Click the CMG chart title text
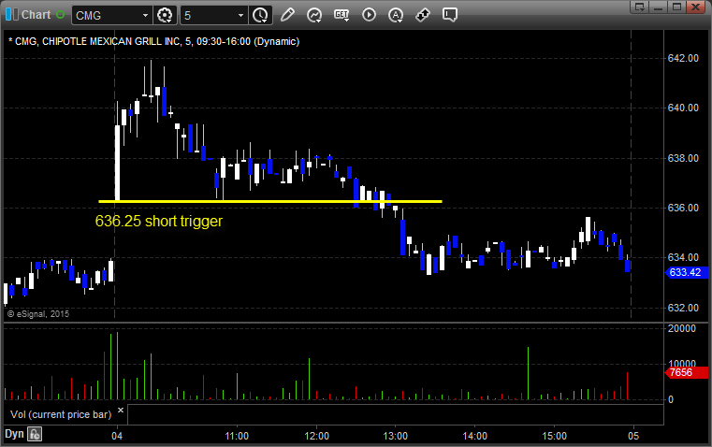This screenshot has width=712, height=447. pyautogui.click(x=154, y=42)
